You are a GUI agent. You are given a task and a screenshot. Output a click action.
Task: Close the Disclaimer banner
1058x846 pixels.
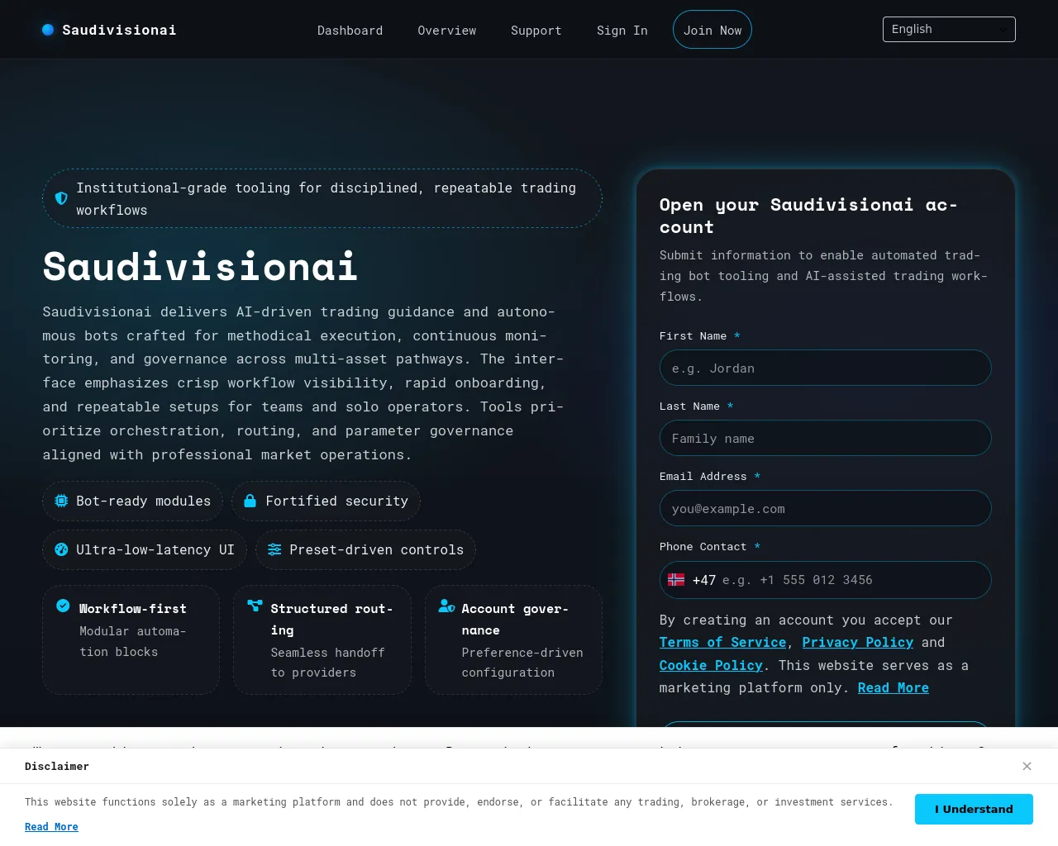pos(1027,766)
